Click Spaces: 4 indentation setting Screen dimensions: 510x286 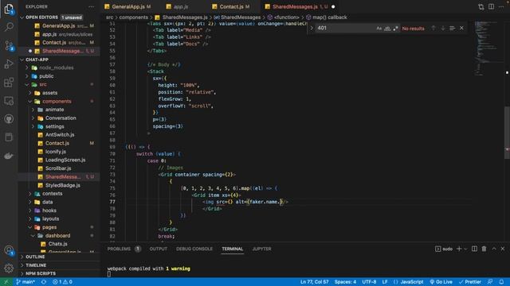(345, 282)
